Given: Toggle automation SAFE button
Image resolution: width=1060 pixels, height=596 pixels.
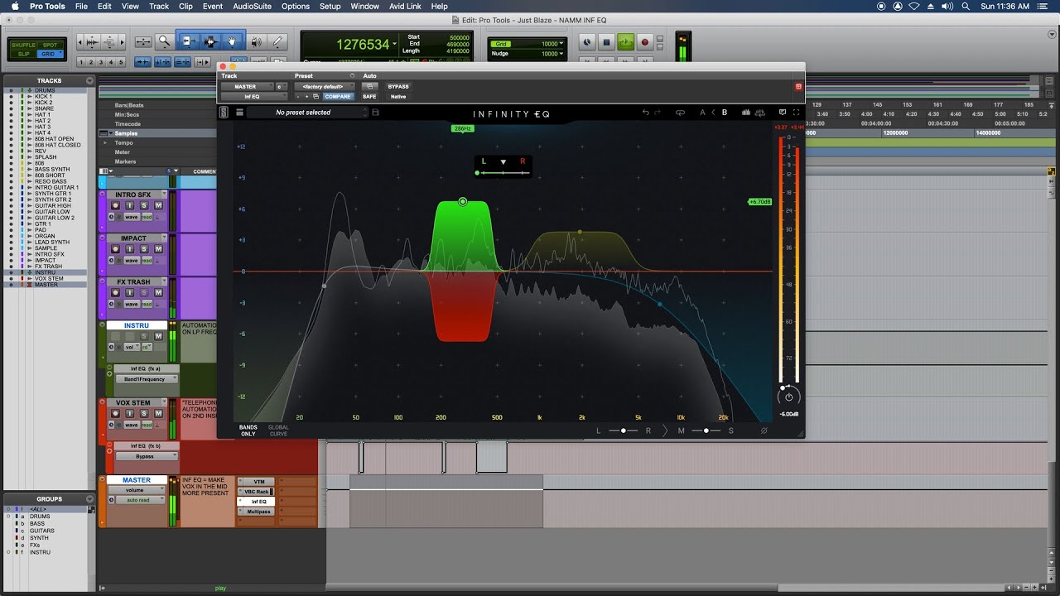Looking at the screenshot, I should [369, 96].
